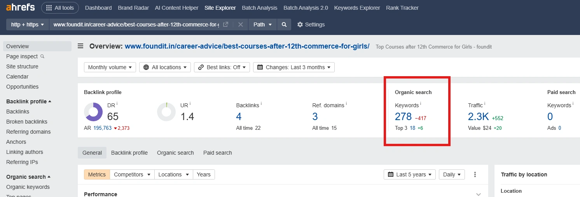Click the Ahrefs logo
The height and width of the screenshot is (197, 580).
tap(20, 8)
